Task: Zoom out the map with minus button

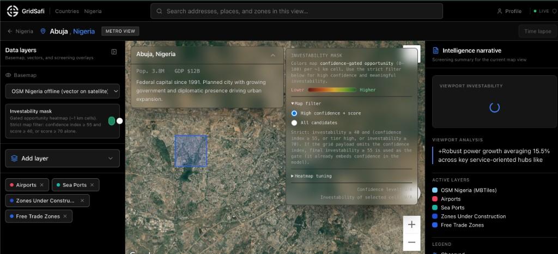Action: click(x=412, y=242)
